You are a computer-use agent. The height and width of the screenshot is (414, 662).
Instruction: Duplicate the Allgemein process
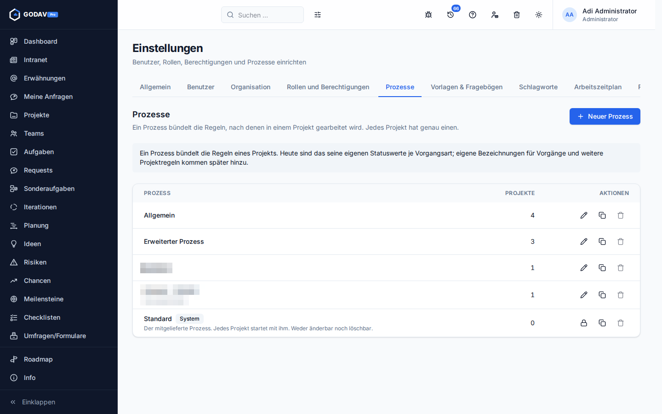coord(602,215)
